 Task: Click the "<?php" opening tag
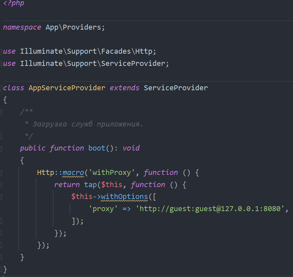(x=14, y=3)
